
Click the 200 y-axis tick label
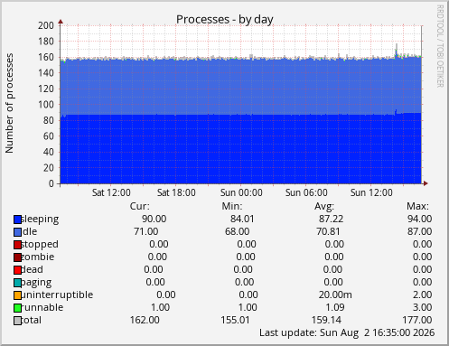coord(46,25)
